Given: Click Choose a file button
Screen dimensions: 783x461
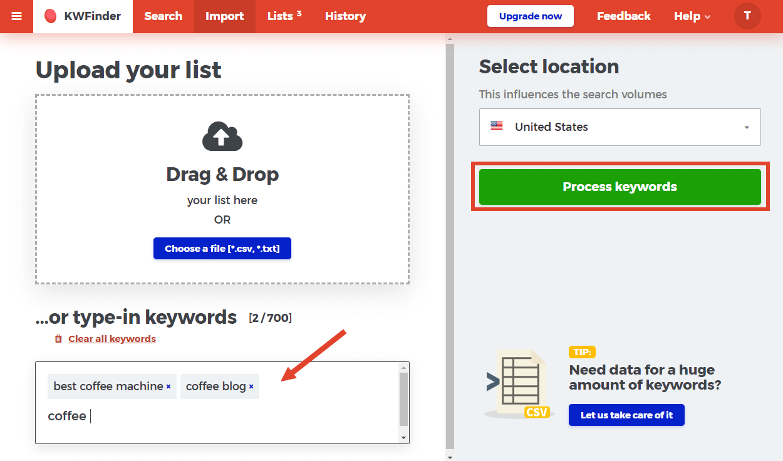Looking at the screenshot, I should [222, 249].
